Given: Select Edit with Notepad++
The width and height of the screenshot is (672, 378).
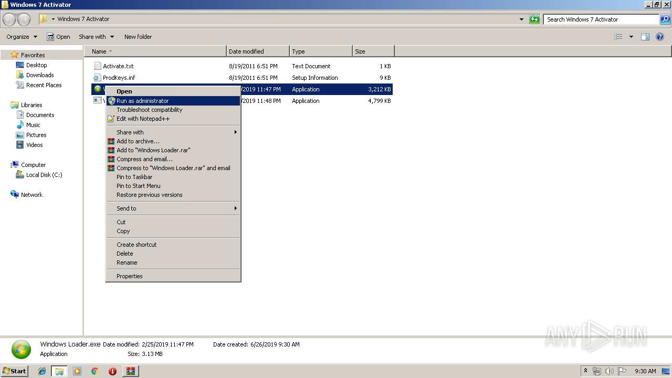Looking at the screenshot, I should (173, 119).
